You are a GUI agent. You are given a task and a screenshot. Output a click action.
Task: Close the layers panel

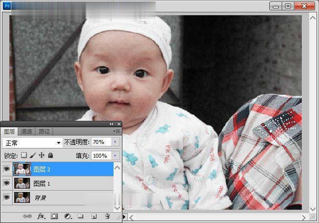(x=119, y=124)
